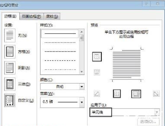Open the 底纹(S) shading tab
Image resolution: width=165 pixels, height=126 pixels.
point(52,16)
